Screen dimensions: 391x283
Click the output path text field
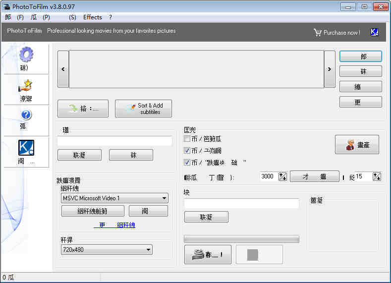(241, 204)
